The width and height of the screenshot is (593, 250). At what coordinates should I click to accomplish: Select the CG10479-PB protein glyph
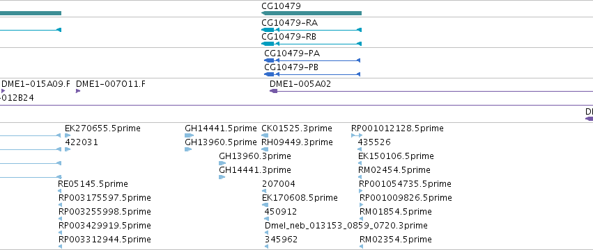coord(312,74)
